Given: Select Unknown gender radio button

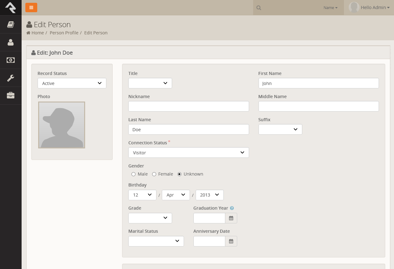Looking at the screenshot, I should click(x=179, y=174).
